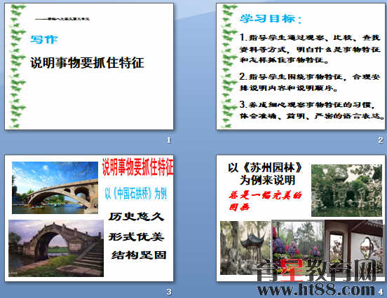
Task: Click the pavilion photo on slide 4
Action: click(x=245, y=248)
